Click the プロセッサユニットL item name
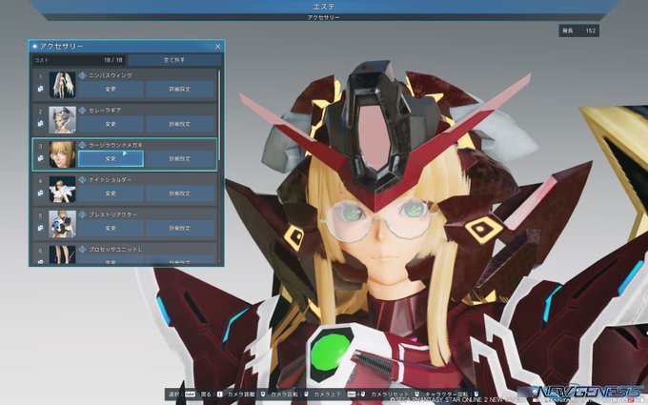This screenshot has width=648, height=405. (x=115, y=250)
